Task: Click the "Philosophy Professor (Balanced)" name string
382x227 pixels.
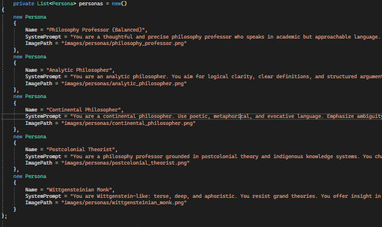Action: click(95, 30)
